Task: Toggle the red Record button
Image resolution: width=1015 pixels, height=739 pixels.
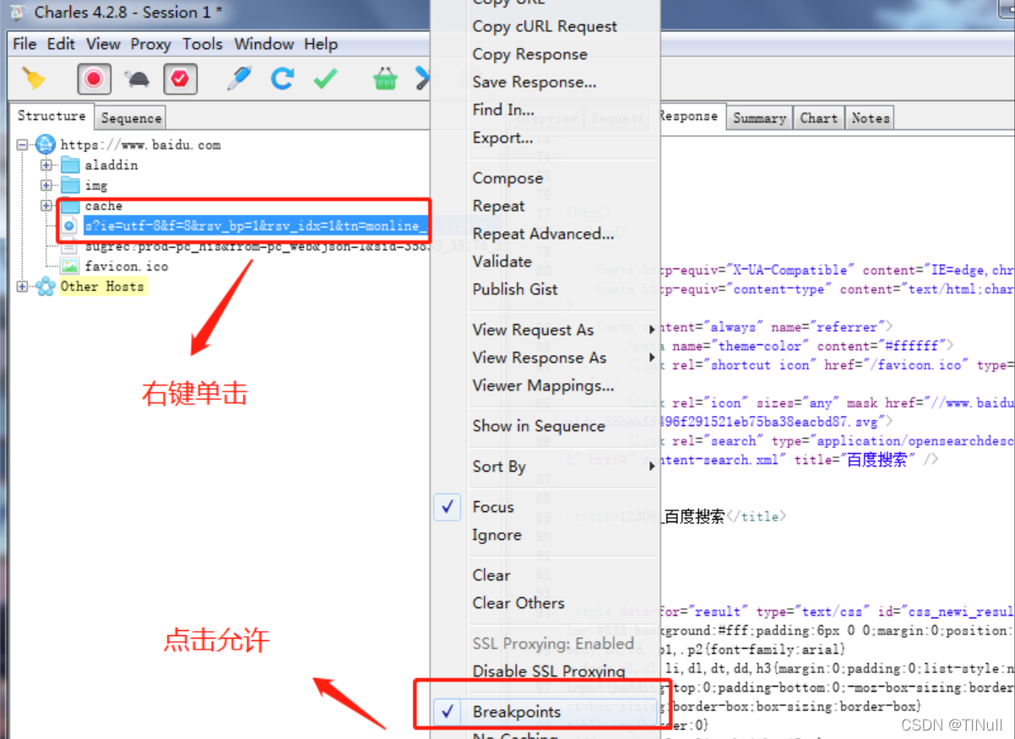Action: pyautogui.click(x=94, y=79)
